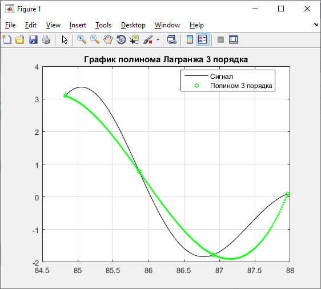Open the View menu

point(53,25)
